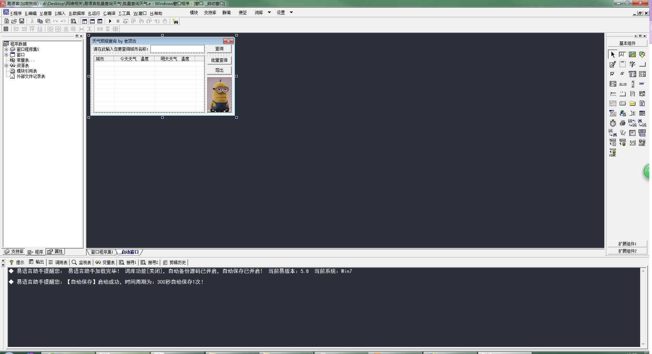This screenshot has width=652, height=354.
Task: Select the Group box component icon
Action: click(622, 64)
